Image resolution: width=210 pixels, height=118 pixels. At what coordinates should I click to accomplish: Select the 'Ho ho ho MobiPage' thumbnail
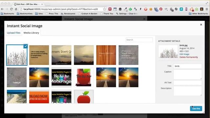61,77
